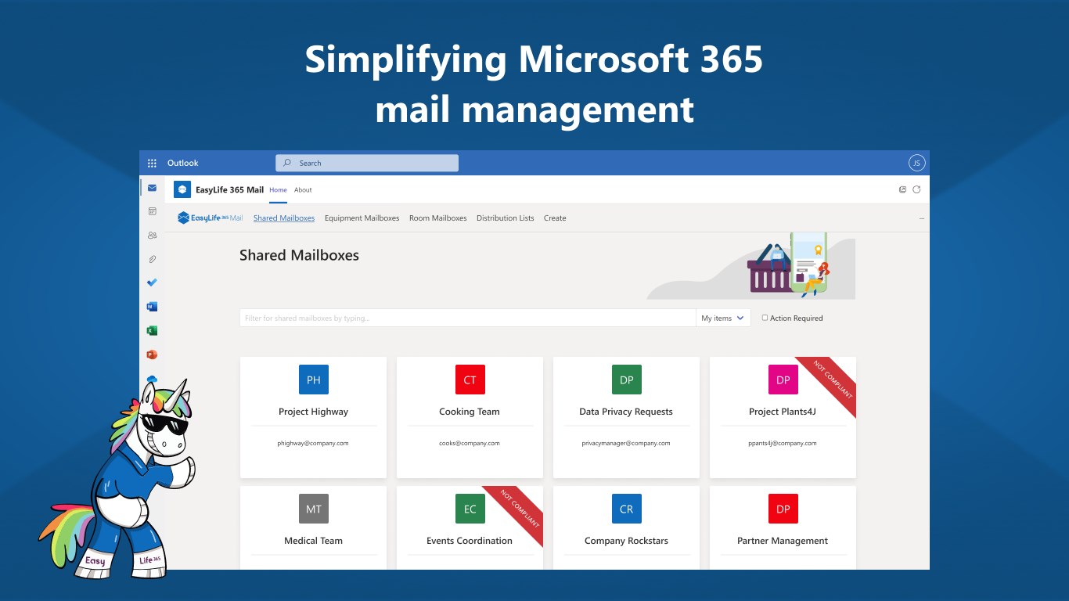Open the Room Mailboxes section
Image resolution: width=1069 pixels, height=601 pixels.
point(437,218)
